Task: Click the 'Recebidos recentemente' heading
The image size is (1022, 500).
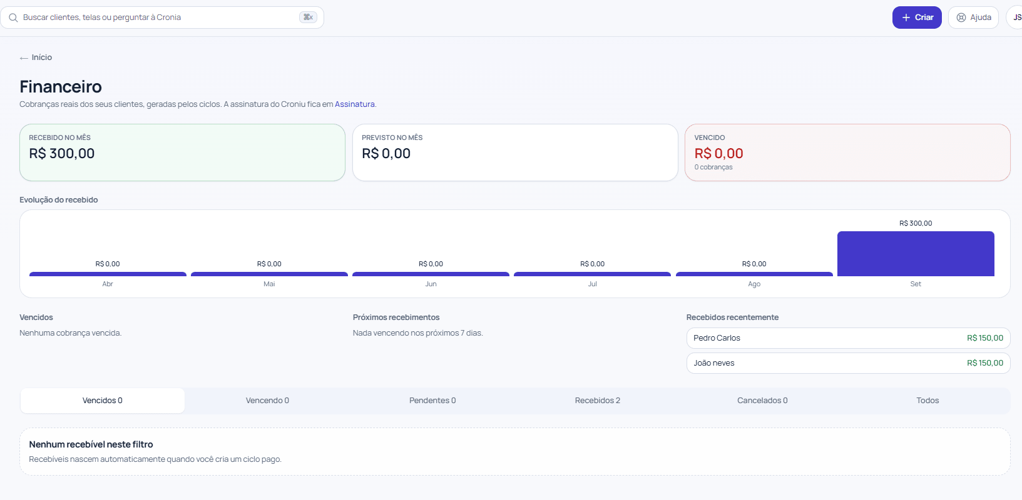Action: tap(732, 317)
